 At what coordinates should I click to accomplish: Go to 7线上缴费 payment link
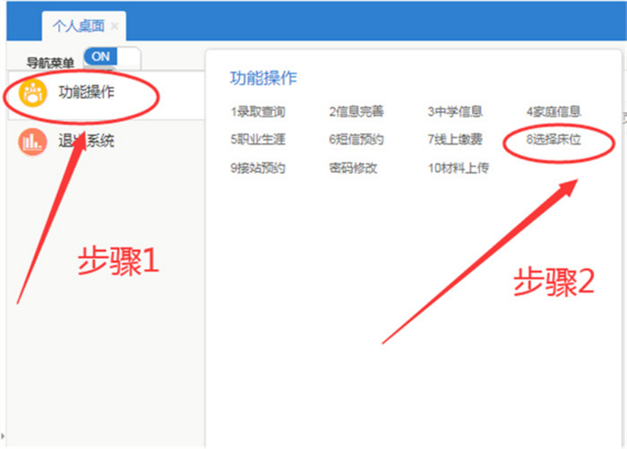[455, 140]
